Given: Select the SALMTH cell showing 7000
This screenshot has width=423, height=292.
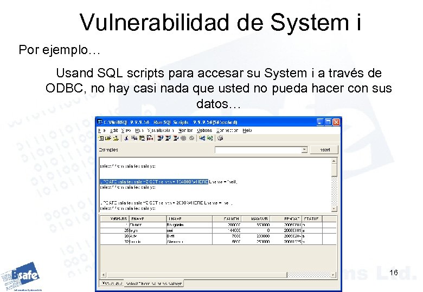Looking at the screenshot, I should coord(227,236).
